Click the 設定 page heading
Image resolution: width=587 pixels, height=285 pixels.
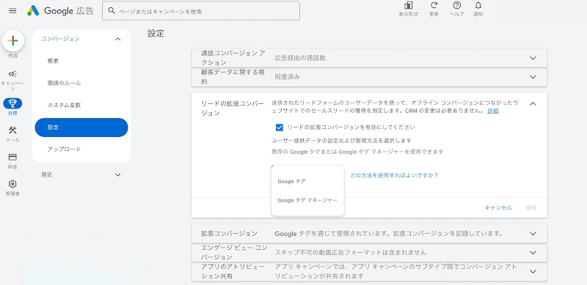(x=156, y=33)
